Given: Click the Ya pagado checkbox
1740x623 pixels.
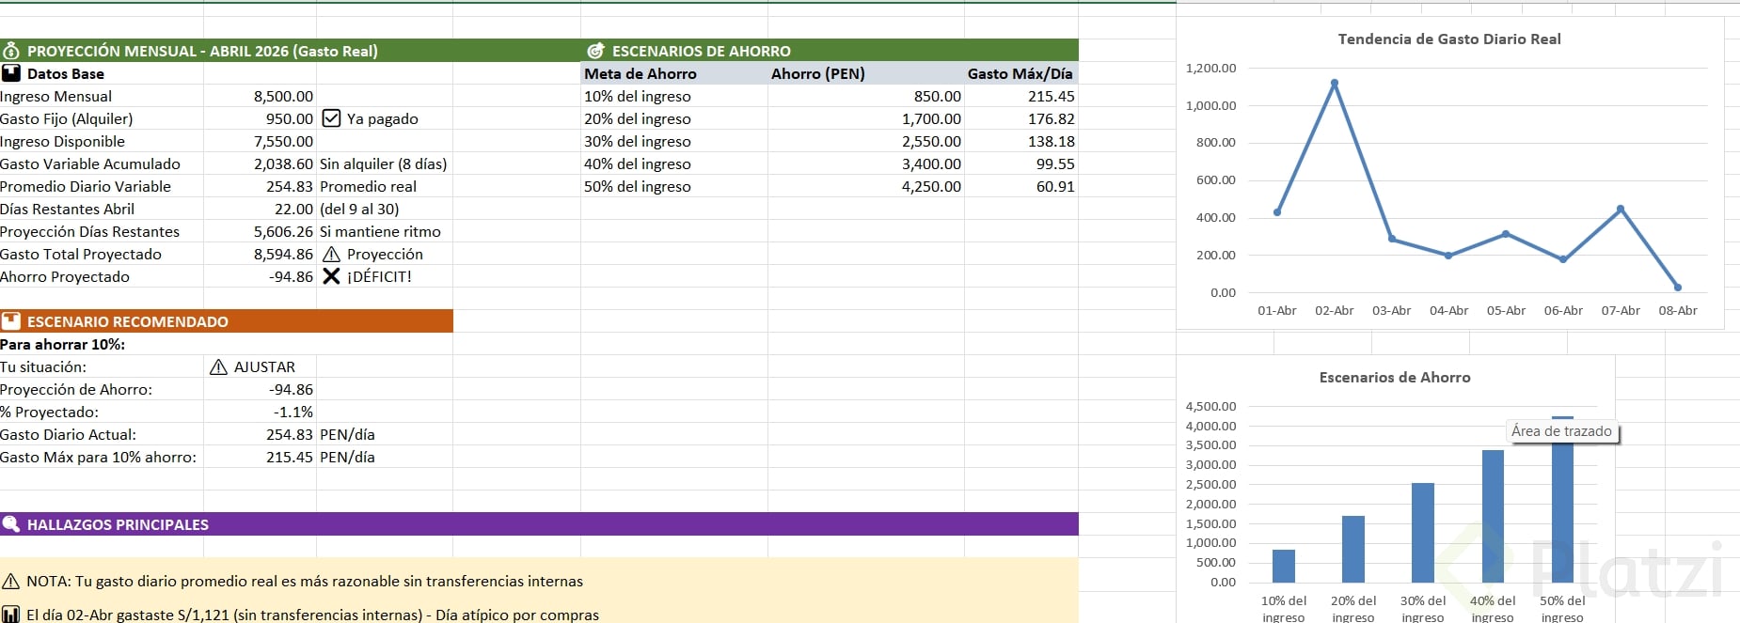Looking at the screenshot, I should pos(331,118).
